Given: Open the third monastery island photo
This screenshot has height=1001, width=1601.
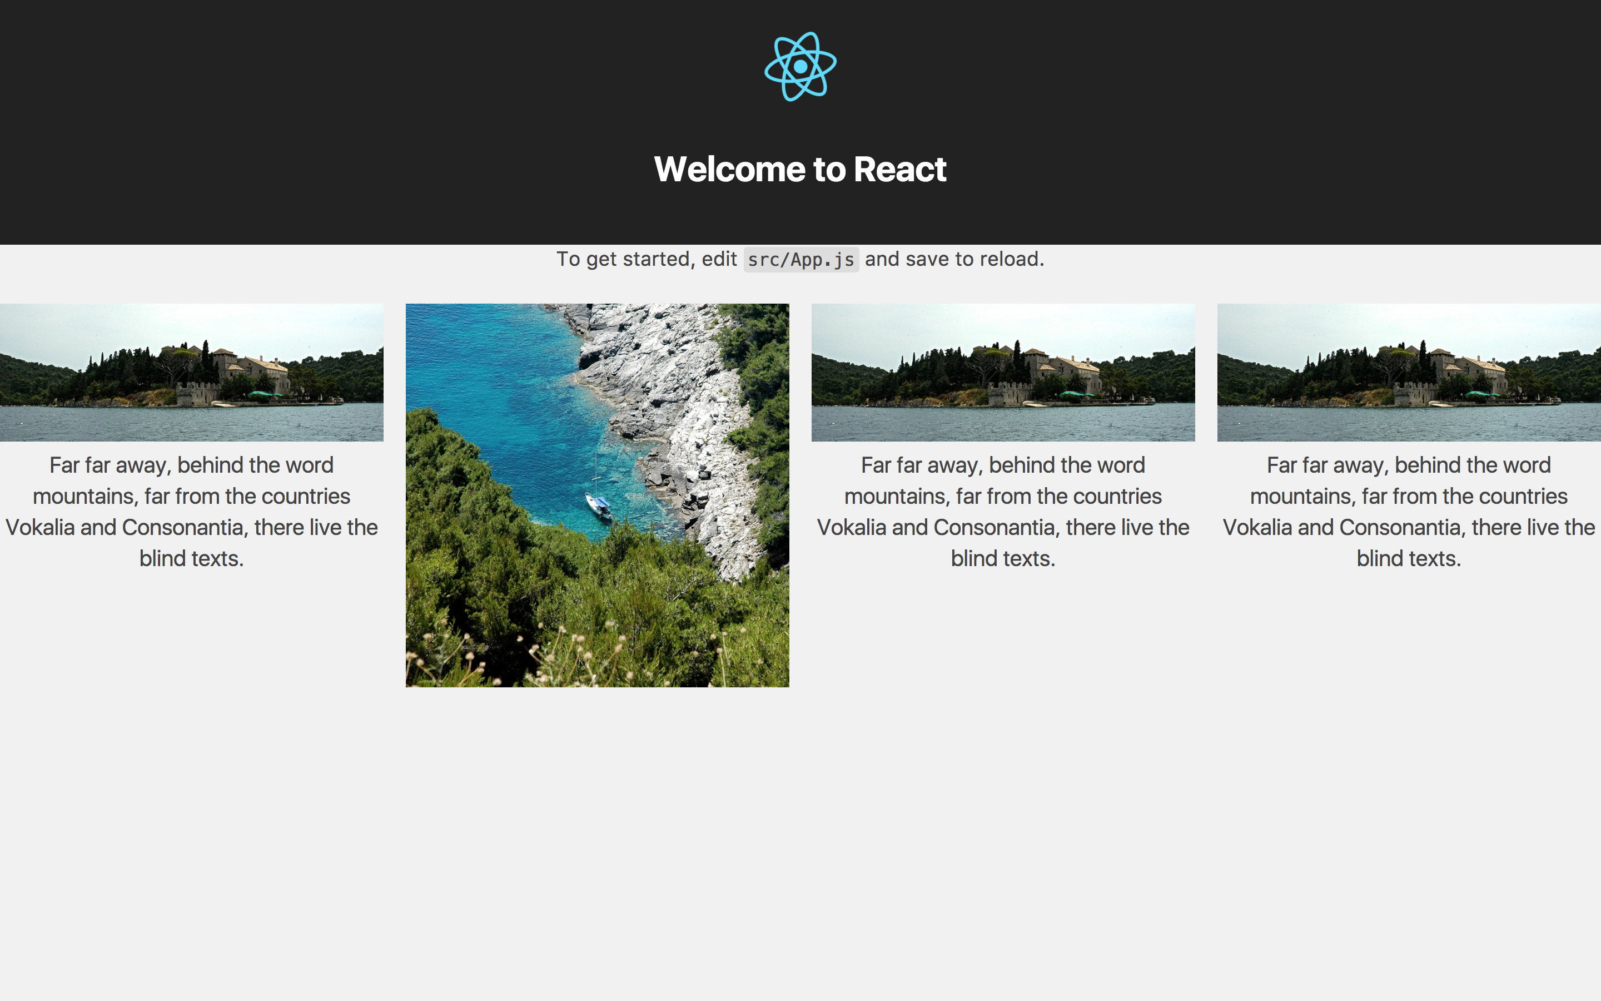Looking at the screenshot, I should pos(1003,372).
